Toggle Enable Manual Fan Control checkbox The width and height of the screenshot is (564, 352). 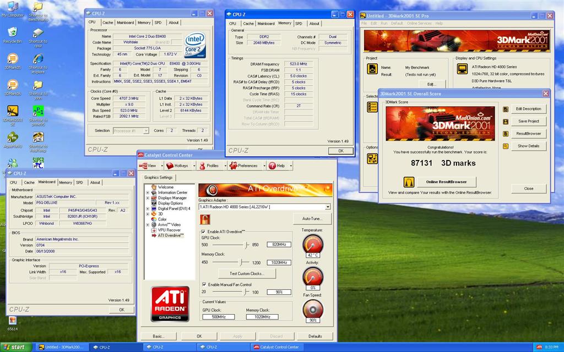tap(204, 284)
